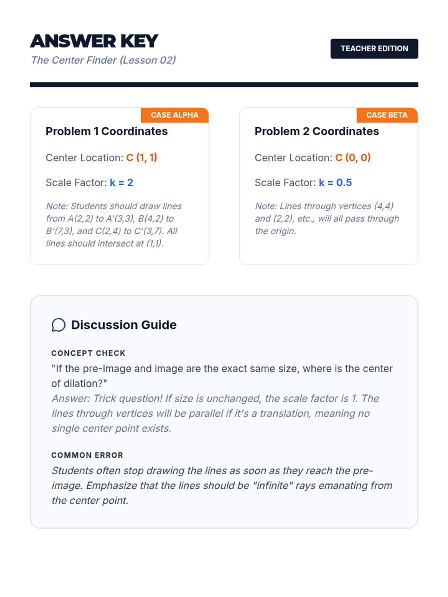Screen dimensions: 448x597
Task: Click the blue k = 2 scale factor
Action: (121, 182)
